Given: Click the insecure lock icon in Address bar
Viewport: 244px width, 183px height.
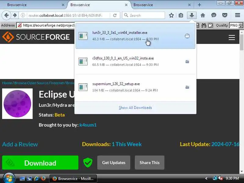Looking at the screenshot, I should (20, 25).
